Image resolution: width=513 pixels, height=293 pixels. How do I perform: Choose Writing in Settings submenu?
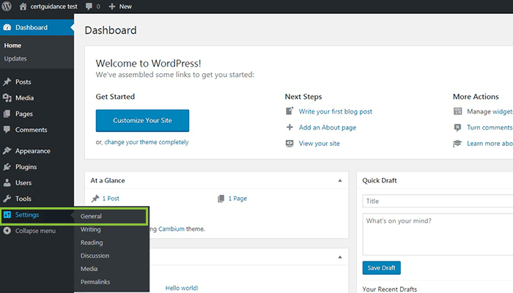pyautogui.click(x=91, y=229)
